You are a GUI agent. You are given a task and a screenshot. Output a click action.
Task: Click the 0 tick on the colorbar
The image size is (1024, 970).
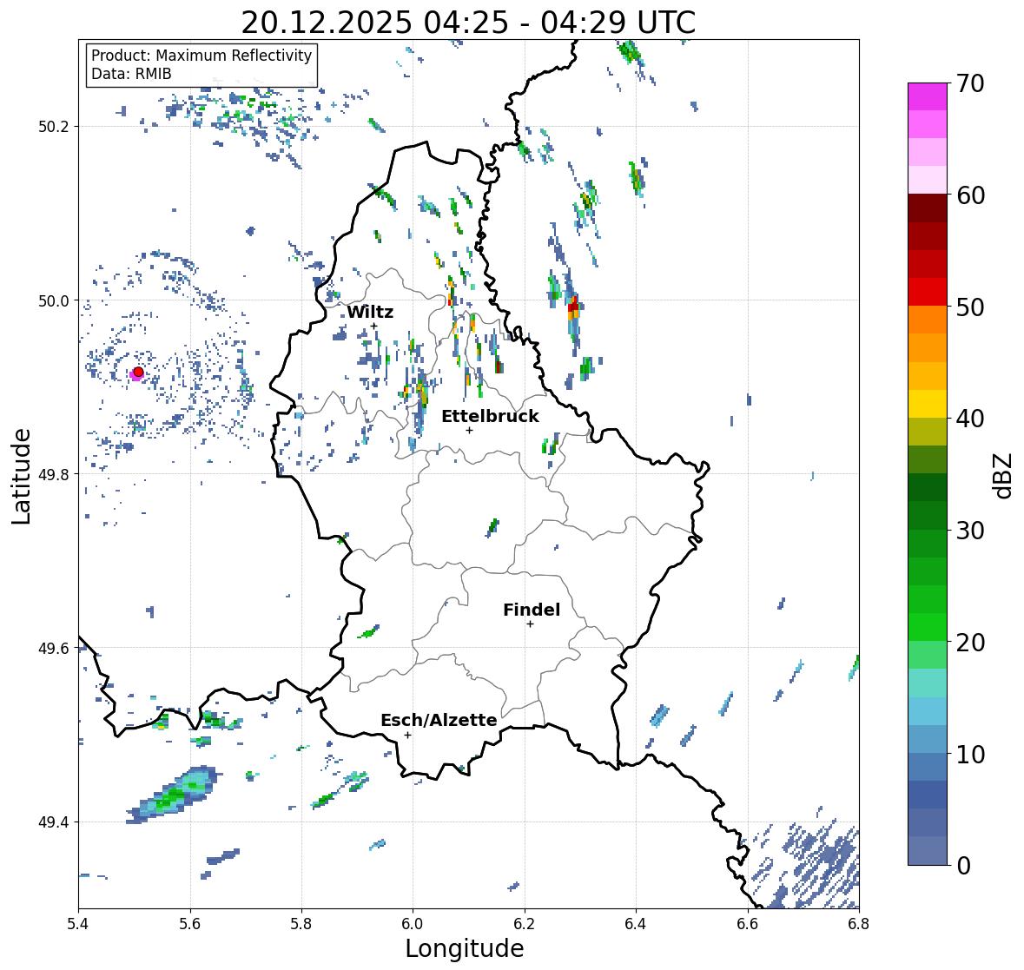pyautogui.click(x=963, y=866)
